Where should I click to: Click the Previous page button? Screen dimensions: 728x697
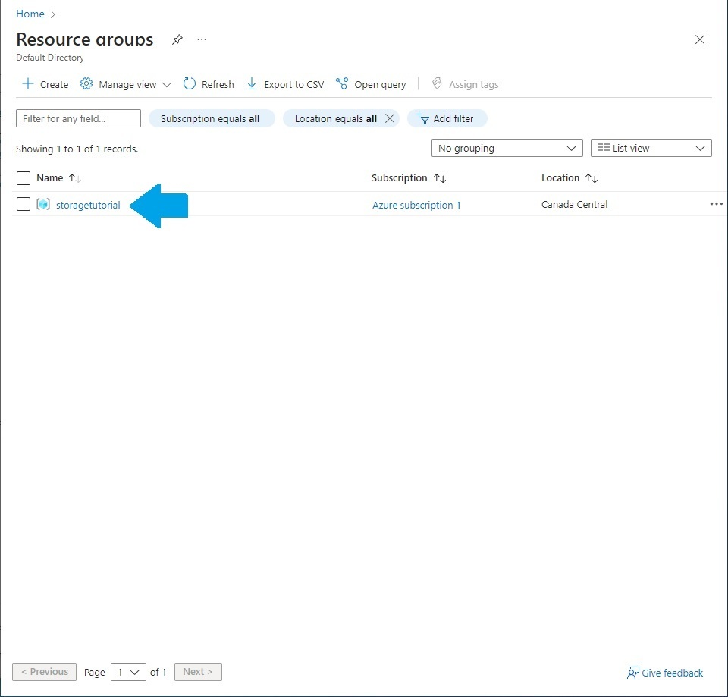[x=45, y=672]
